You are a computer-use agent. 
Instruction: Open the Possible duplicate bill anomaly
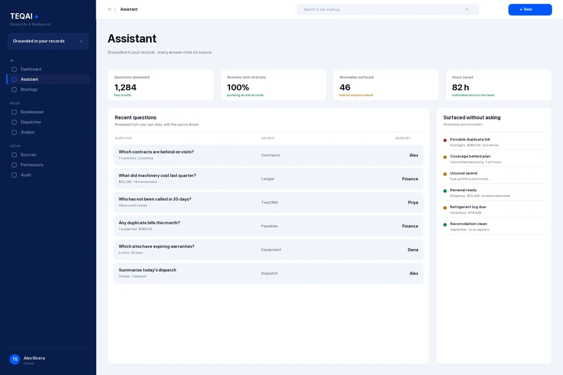coord(494,142)
